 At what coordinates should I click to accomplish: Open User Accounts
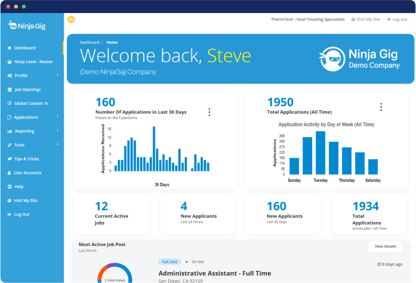27,173
